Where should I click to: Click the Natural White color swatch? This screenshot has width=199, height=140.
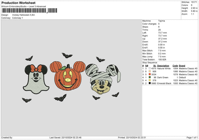150,68
